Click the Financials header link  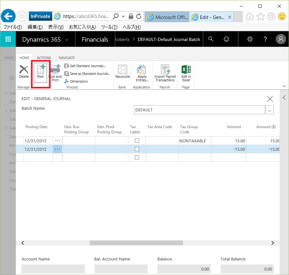pos(95,39)
